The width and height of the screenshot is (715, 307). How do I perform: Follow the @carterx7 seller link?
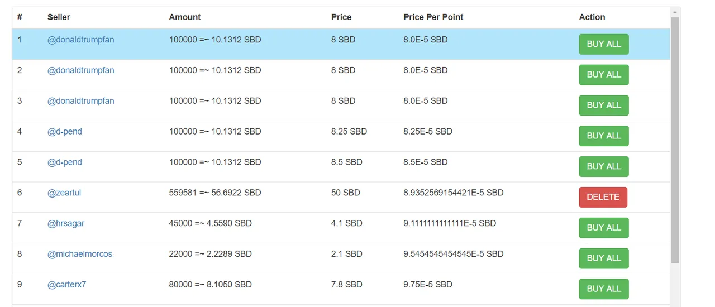tap(67, 285)
